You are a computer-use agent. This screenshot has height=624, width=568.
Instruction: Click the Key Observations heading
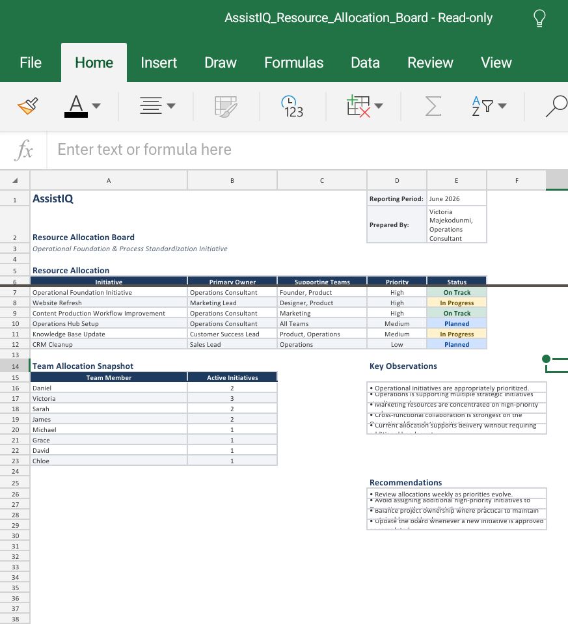403,366
